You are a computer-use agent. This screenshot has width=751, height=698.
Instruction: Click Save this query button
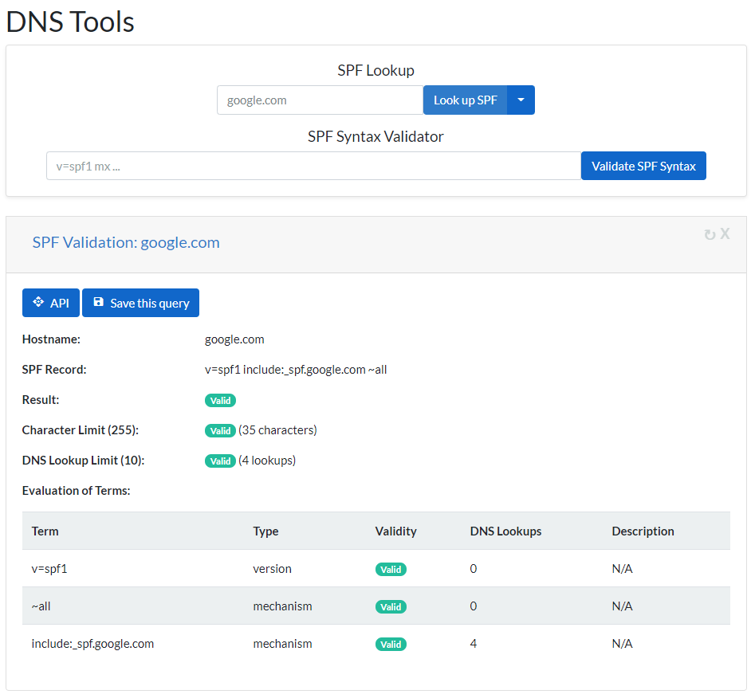tap(141, 303)
